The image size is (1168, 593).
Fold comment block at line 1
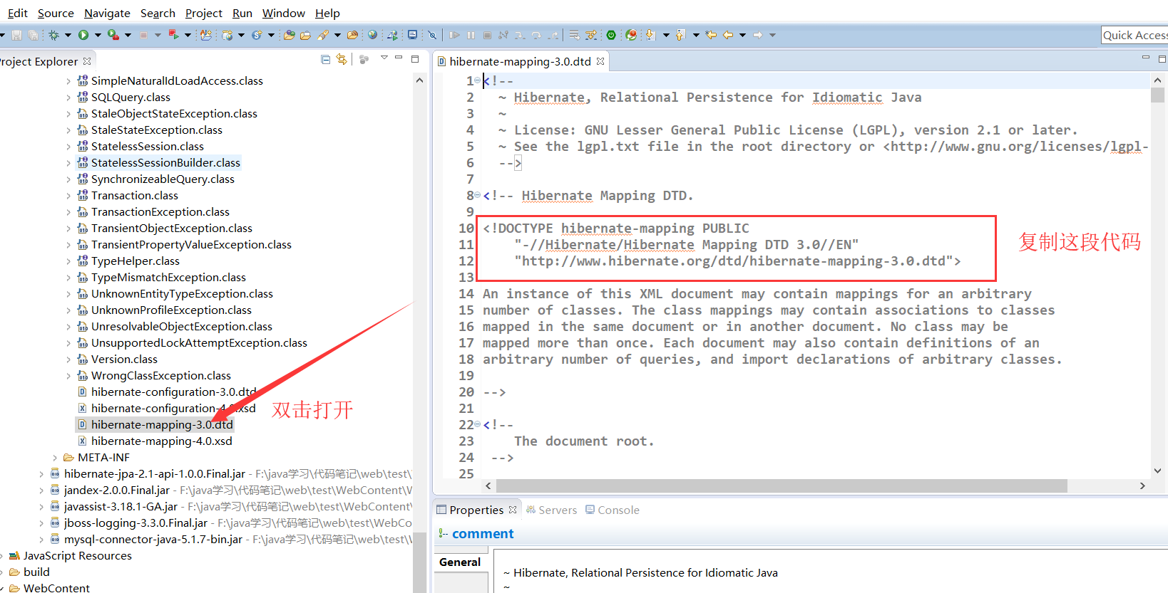coord(478,80)
